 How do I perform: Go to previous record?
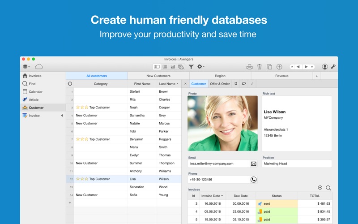(x=298, y=67)
